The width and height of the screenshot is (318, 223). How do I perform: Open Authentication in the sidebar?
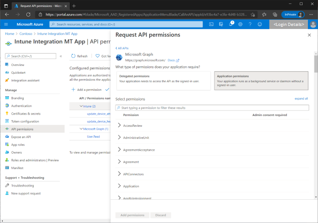21,106
